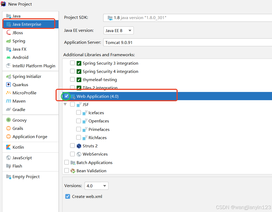Image resolution: width=272 pixels, height=212 pixels.
Task: Click the Maven 'm' icon
Action: click(x=9, y=101)
